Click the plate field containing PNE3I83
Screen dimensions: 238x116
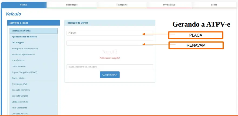pyautogui.click(x=110, y=33)
